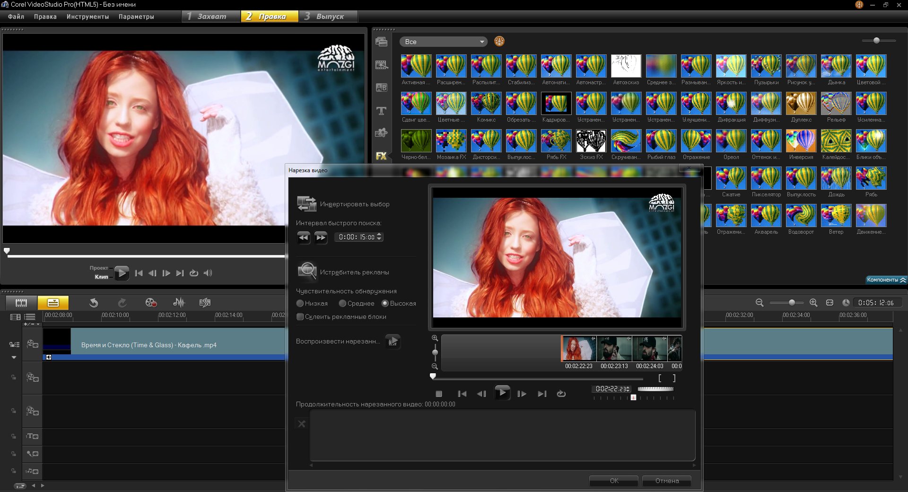Zoom out the timeline with magnifier minus

760,303
